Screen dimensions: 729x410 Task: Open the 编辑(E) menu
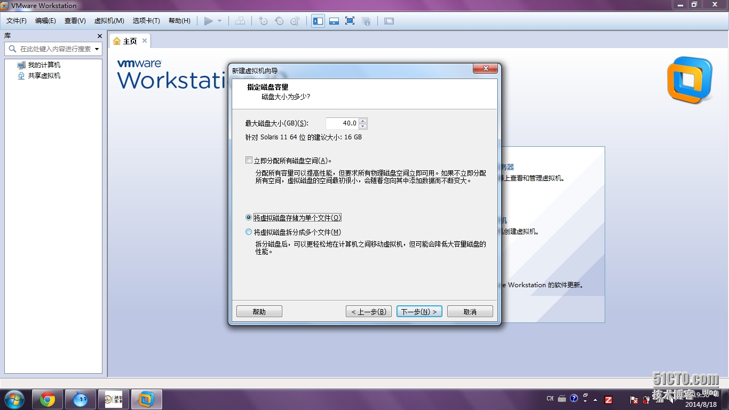click(45, 21)
